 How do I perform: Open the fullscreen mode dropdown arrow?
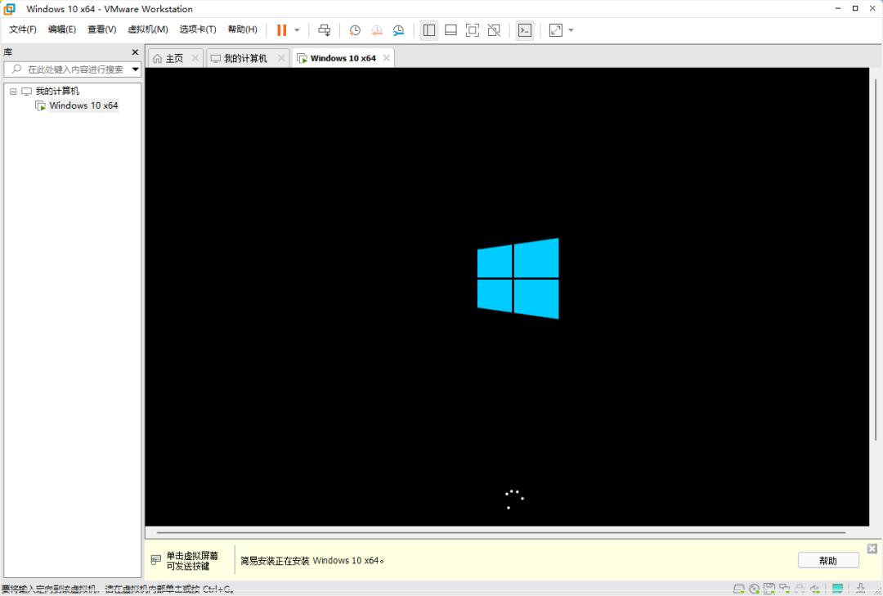[570, 30]
